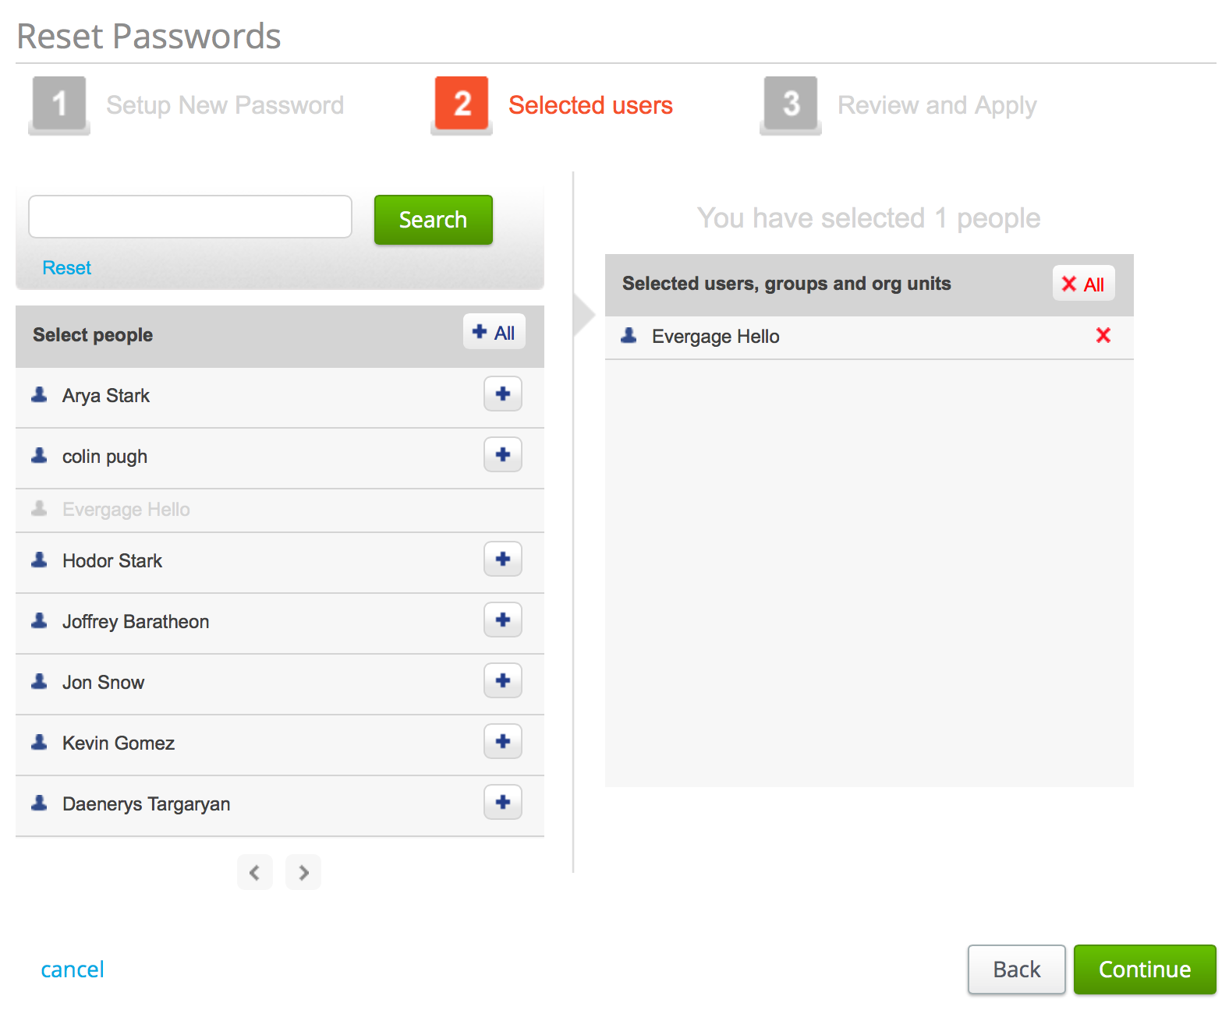
Task: Add Arya Stark with plus icon
Action: [502, 394]
